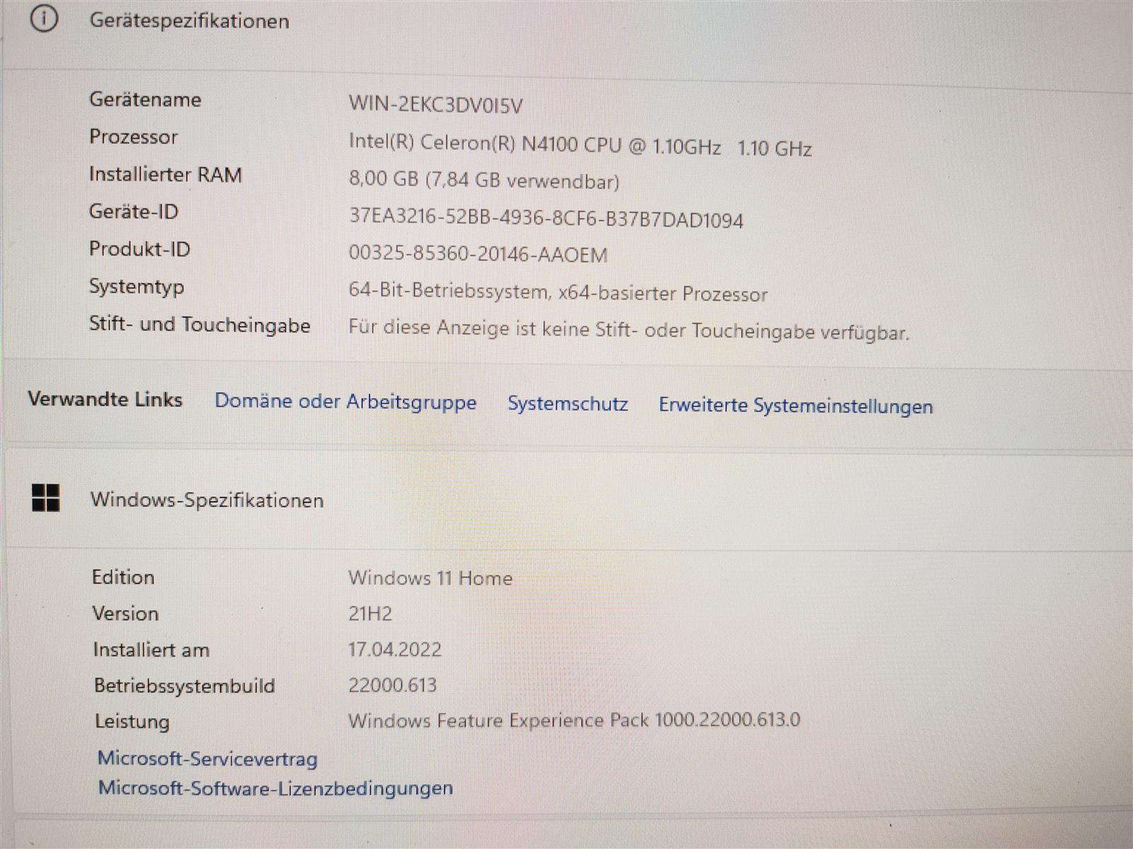
Task: Click the Windows logo icon
Action: pos(46,498)
